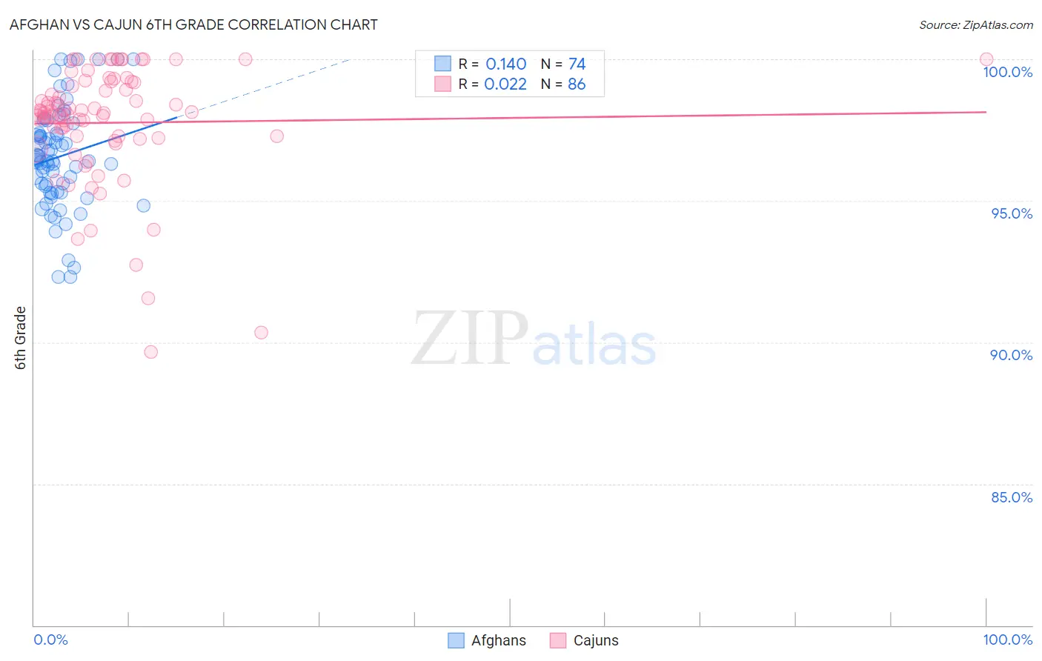Viewport: 1042px width, 661px height.
Task: Click the chart title text
Action: 193,24
